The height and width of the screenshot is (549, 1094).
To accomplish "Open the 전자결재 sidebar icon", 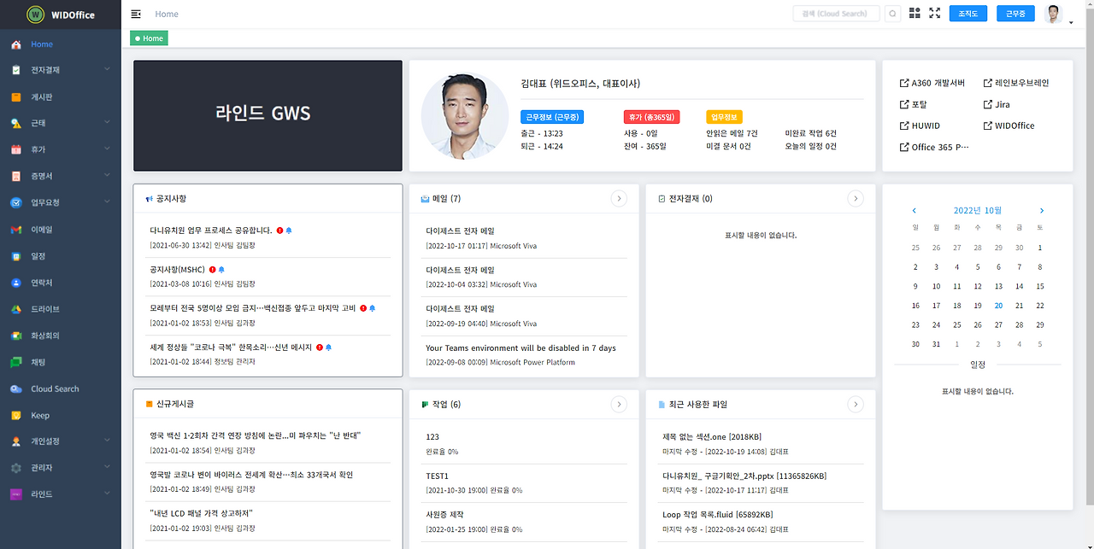I will (x=15, y=70).
